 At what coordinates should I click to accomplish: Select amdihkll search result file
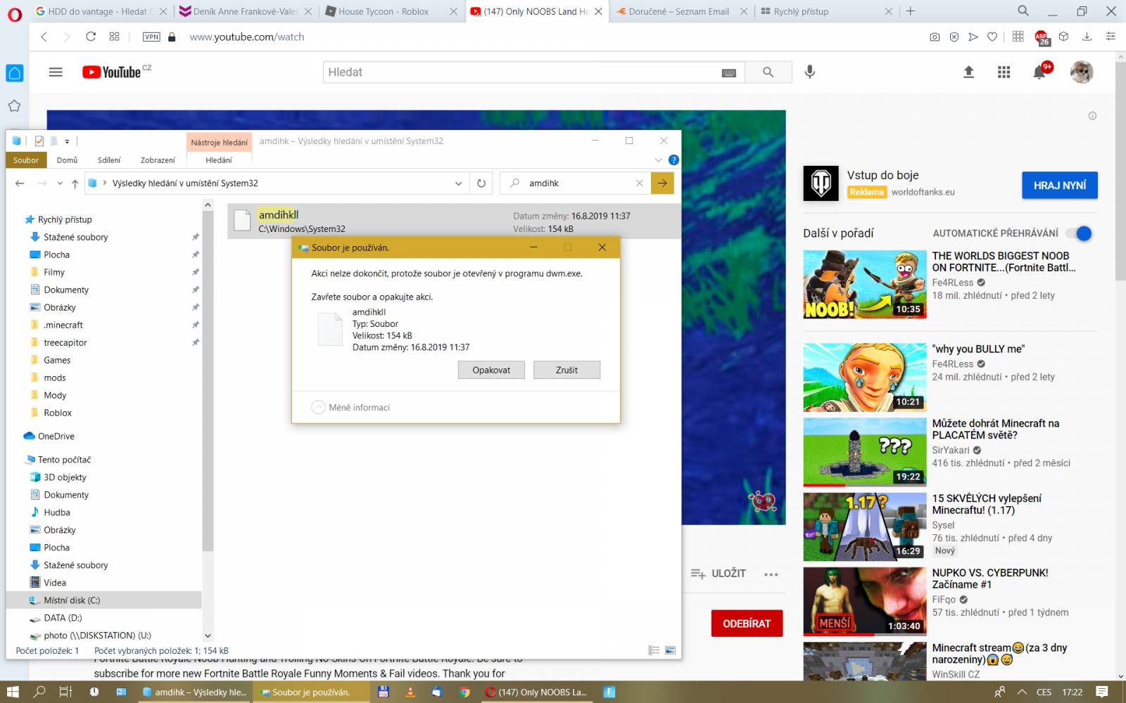(x=454, y=221)
